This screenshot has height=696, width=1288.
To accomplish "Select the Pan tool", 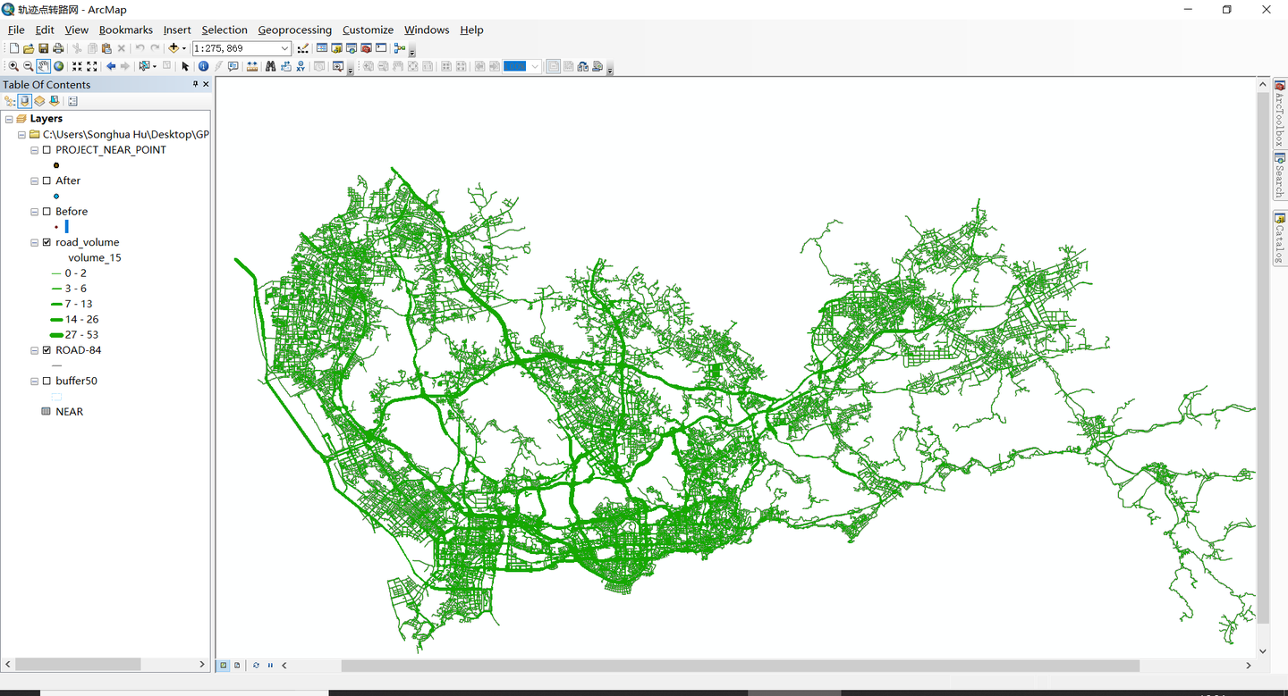I will [43, 66].
